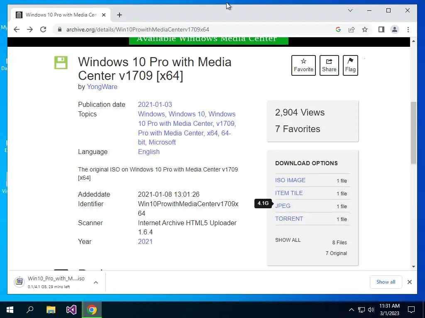
Task: Click the 7 Favorites text
Action: [298, 129]
